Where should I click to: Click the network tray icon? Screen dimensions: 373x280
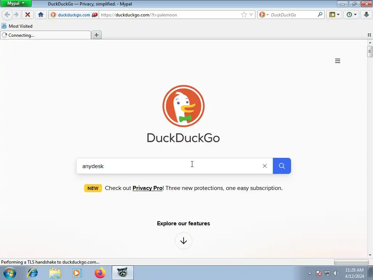coord(327,273)
